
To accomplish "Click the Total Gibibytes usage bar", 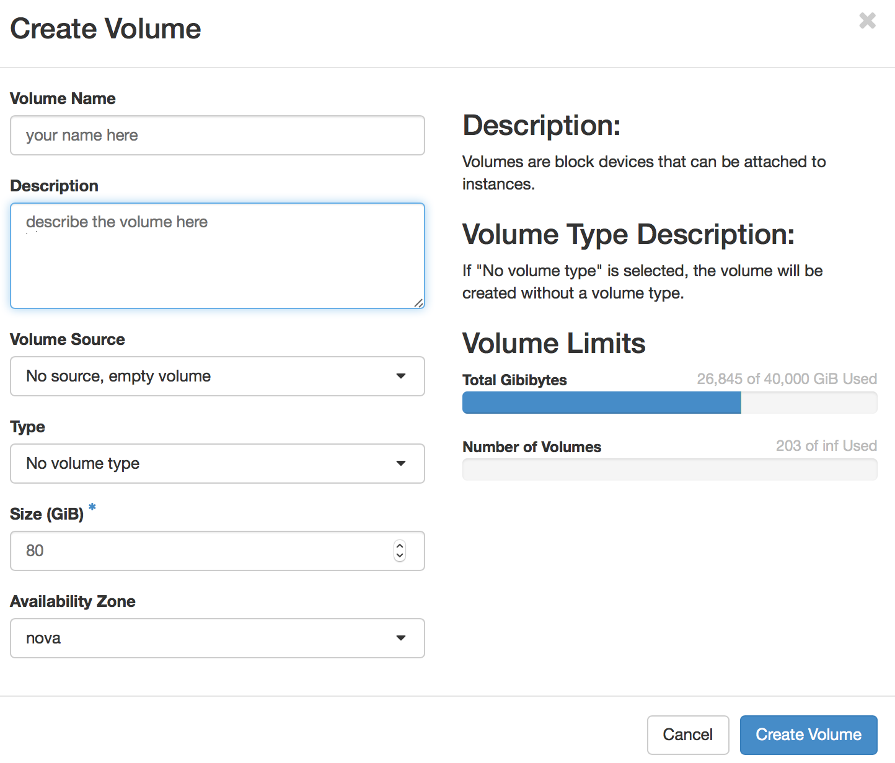I will 669,403.
